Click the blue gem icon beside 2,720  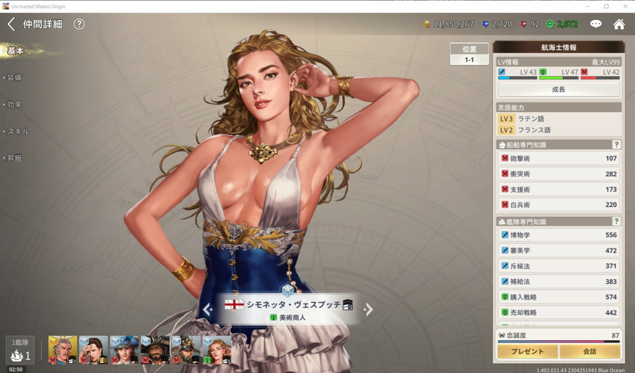tap(485, 24)
